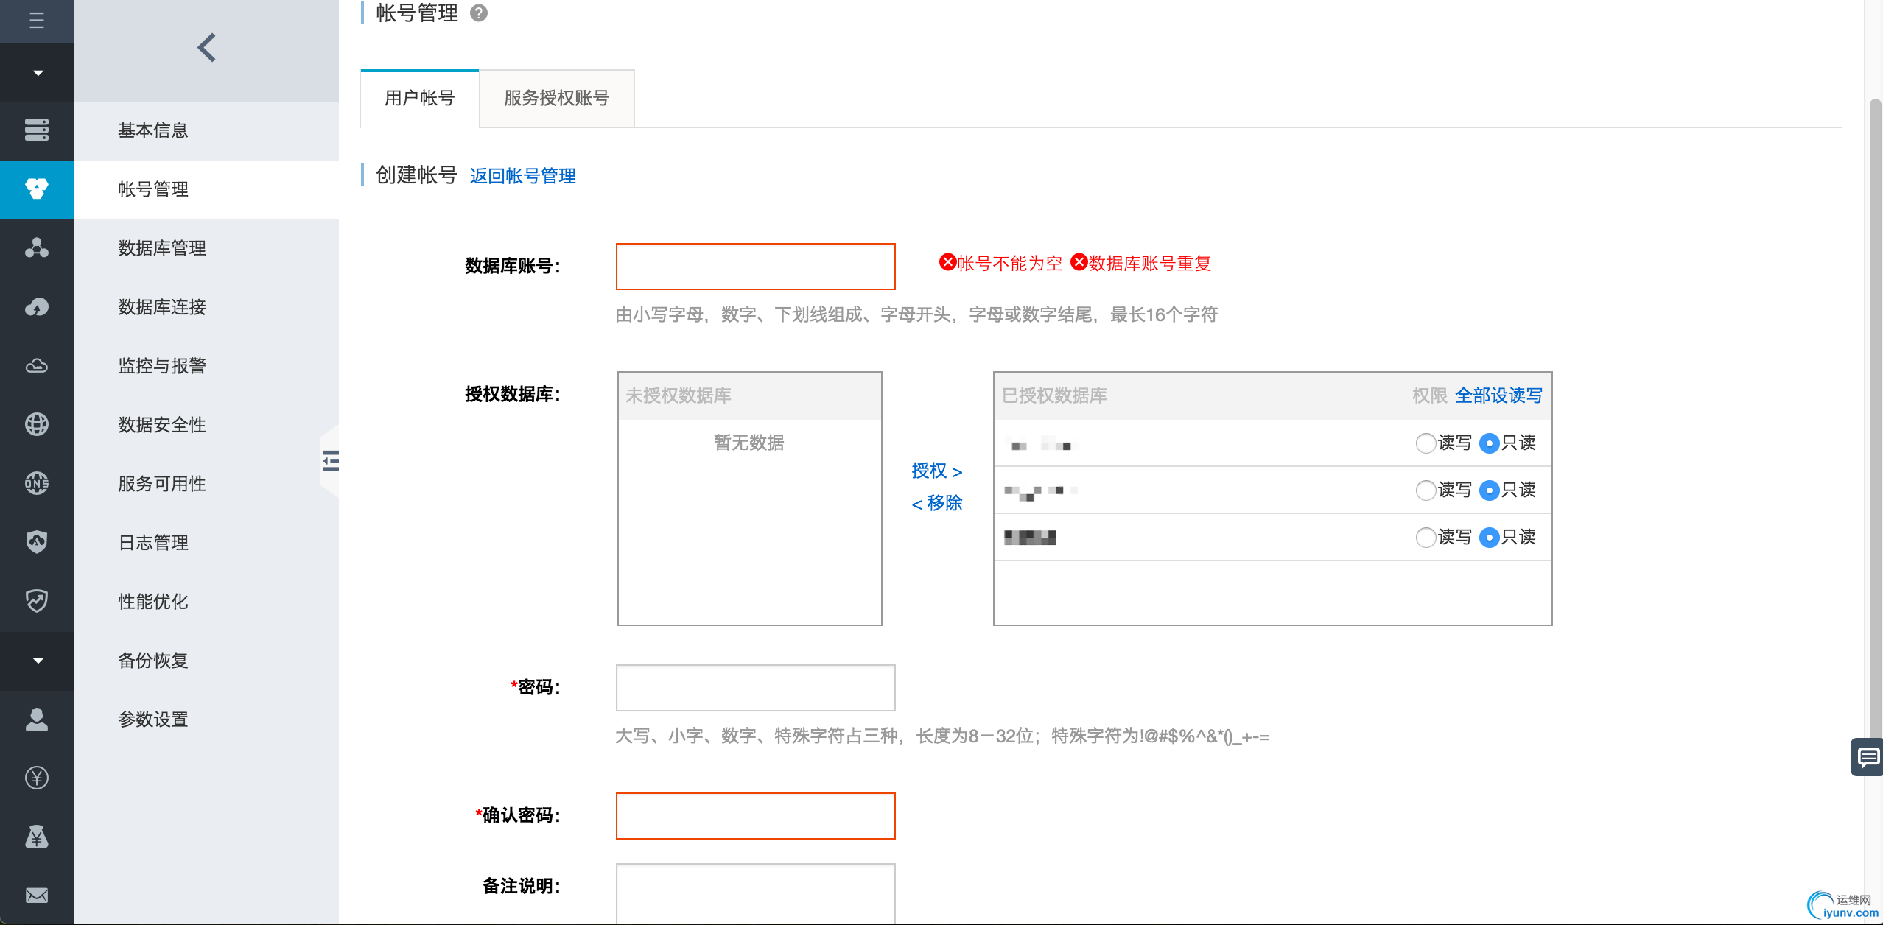Click the DNS icon in left sidebar

(x=36, y=483)
